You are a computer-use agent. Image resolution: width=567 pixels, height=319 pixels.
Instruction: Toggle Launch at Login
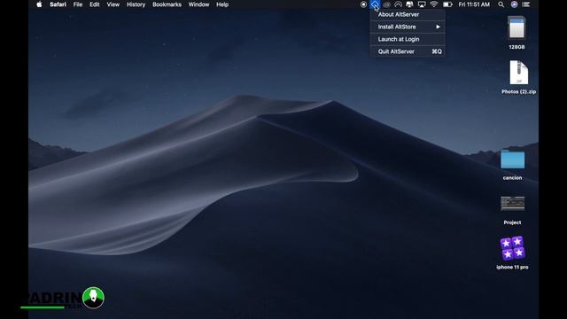[x=408, y=39]
